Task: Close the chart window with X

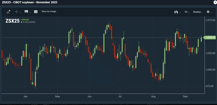Action: pos(215,2)
